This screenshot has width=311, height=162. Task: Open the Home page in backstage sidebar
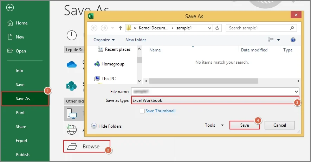pyautogui.click(x=18, y=23)
